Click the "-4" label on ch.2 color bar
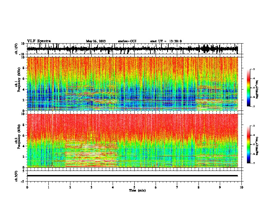The image size is (272, 210). click(x=253, y=135)
